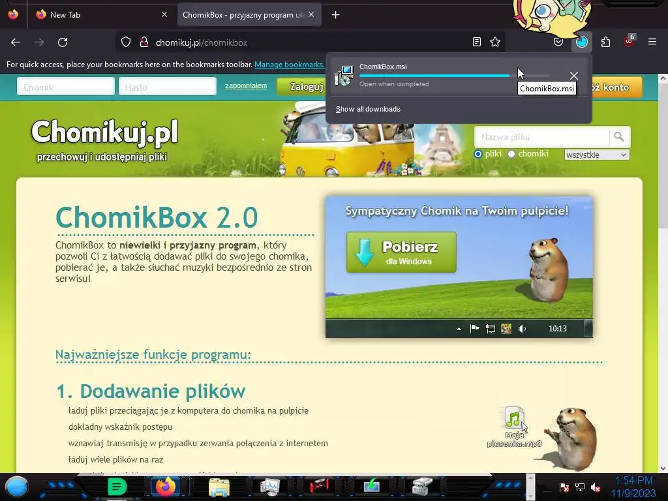Click the hamster tray icon in promo image
Viewport: 668px width, 501px height.
click(506, 329)
